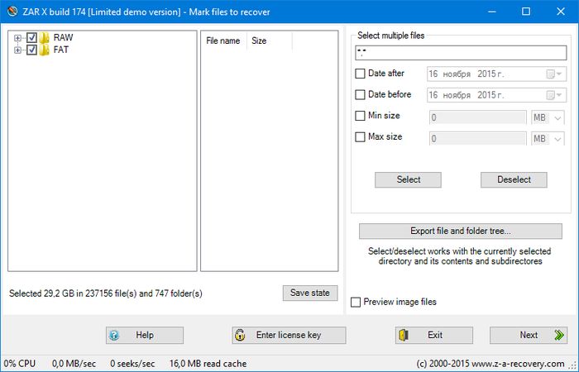Click the RAW folder icon
The width and height of the screenshot is (579, 372).
45,38
